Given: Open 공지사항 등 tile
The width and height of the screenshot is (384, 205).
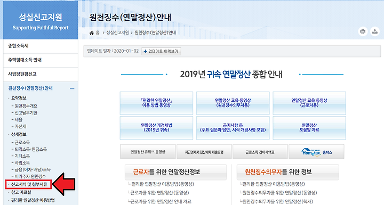Looking at the screenshot, I should (233, 128).
